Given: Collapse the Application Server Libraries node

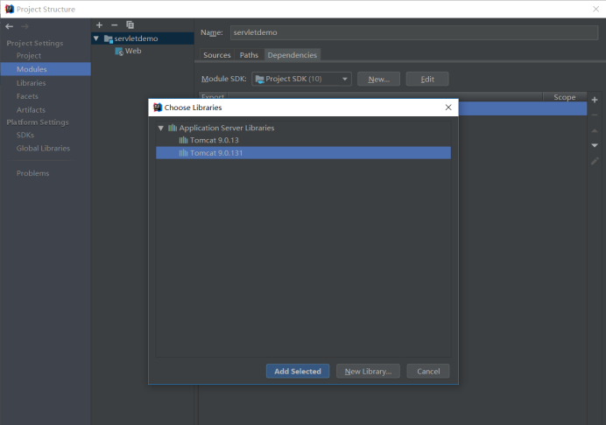Looking at the screenshot, I should [x=161, y=128].
